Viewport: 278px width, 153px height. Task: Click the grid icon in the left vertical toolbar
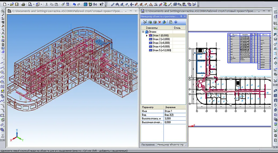(x=3, y=22)
